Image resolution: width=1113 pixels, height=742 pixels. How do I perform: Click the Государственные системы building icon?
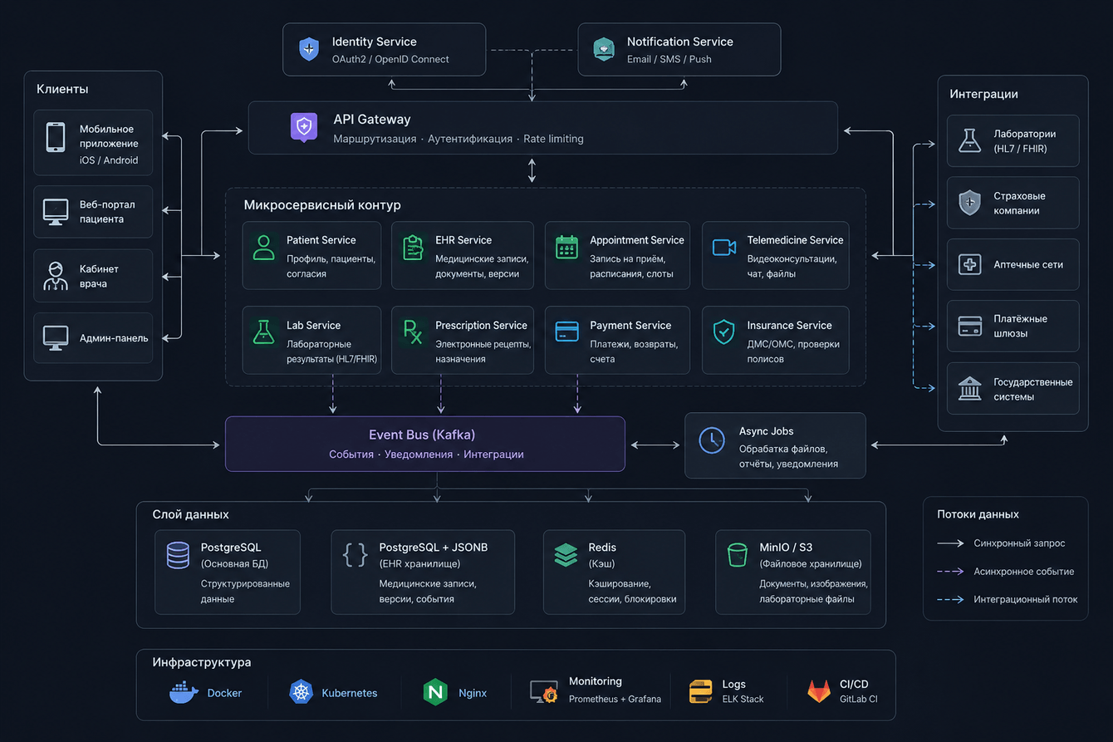[969, 388]
